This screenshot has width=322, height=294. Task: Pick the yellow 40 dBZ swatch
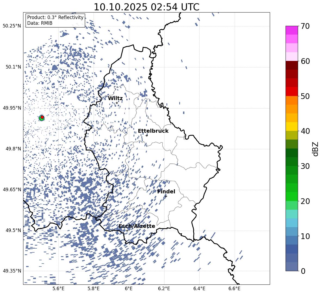[x=292, y=126]
